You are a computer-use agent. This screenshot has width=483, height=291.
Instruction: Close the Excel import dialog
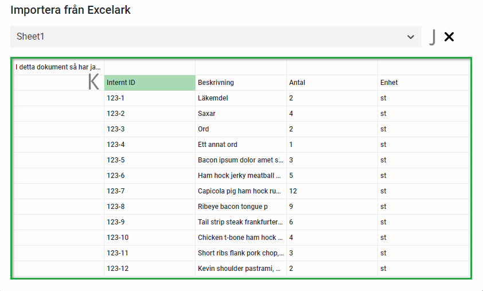(449, 37)
